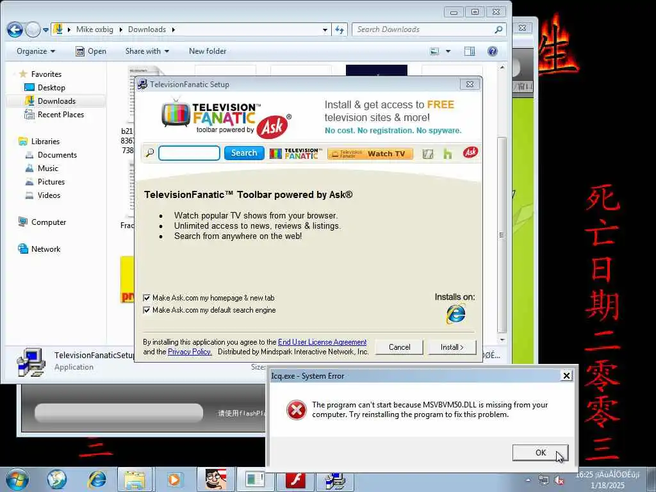The image size is (656, 492).
Task: Click the toolbar preview search input box
Action: tap(189, 153)
